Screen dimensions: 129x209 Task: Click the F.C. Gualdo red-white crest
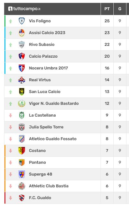coord(22,198)
